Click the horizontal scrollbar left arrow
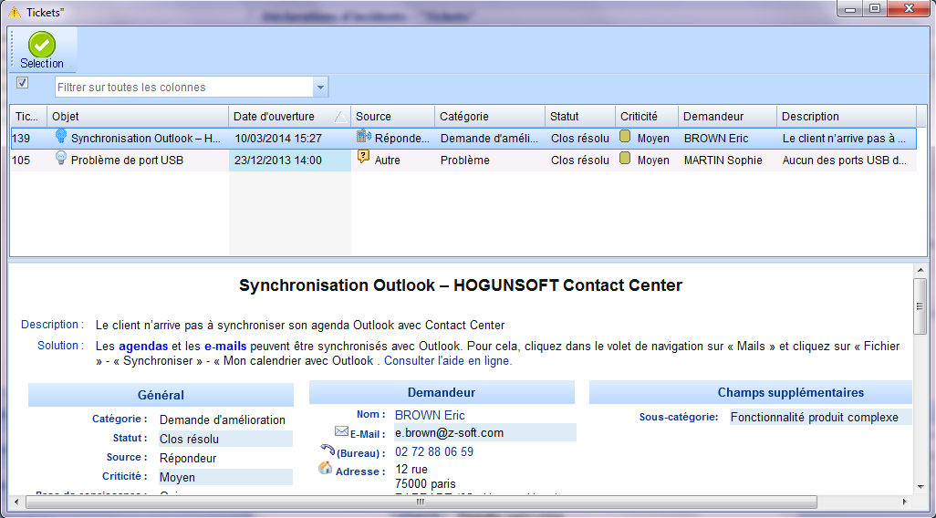The image size is (936, 518). [16, 502]
